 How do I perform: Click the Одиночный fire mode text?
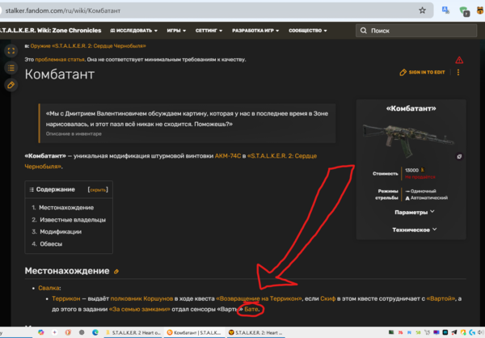pos(423,192)
